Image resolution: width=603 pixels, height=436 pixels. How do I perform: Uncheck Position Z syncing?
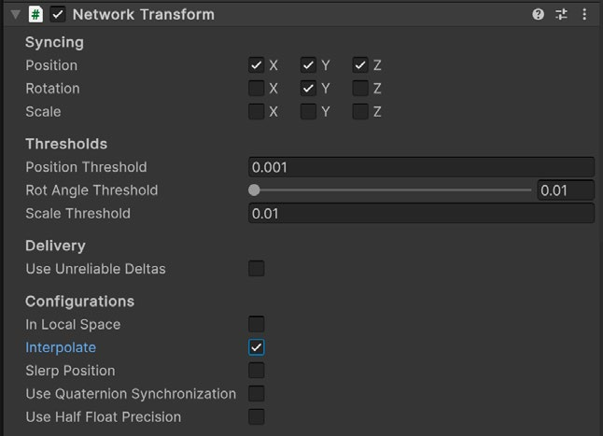[x=360, y=65]
